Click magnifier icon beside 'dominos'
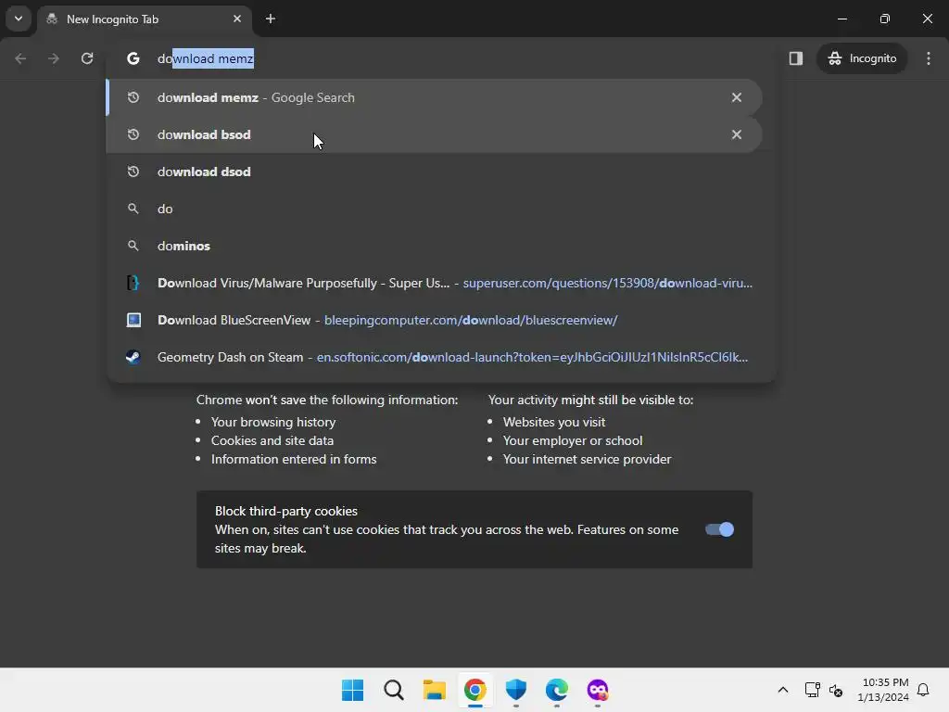The height and width of the screenshot is (712, 949). (x=133, y=246)
